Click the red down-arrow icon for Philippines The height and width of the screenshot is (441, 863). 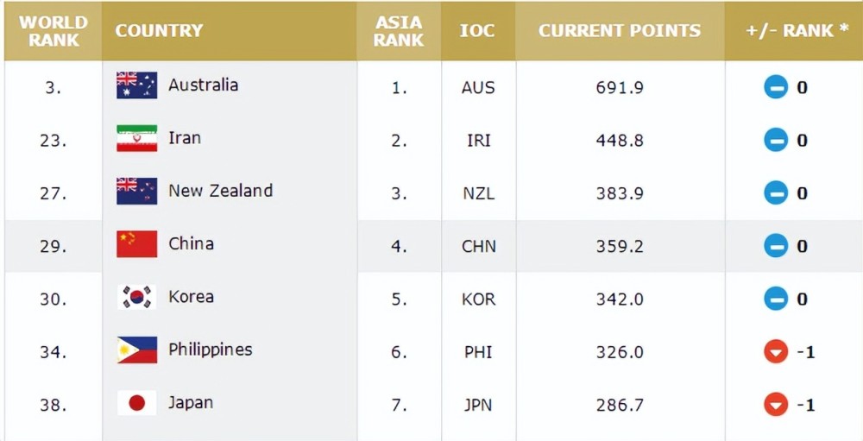[x=776, y=352]
